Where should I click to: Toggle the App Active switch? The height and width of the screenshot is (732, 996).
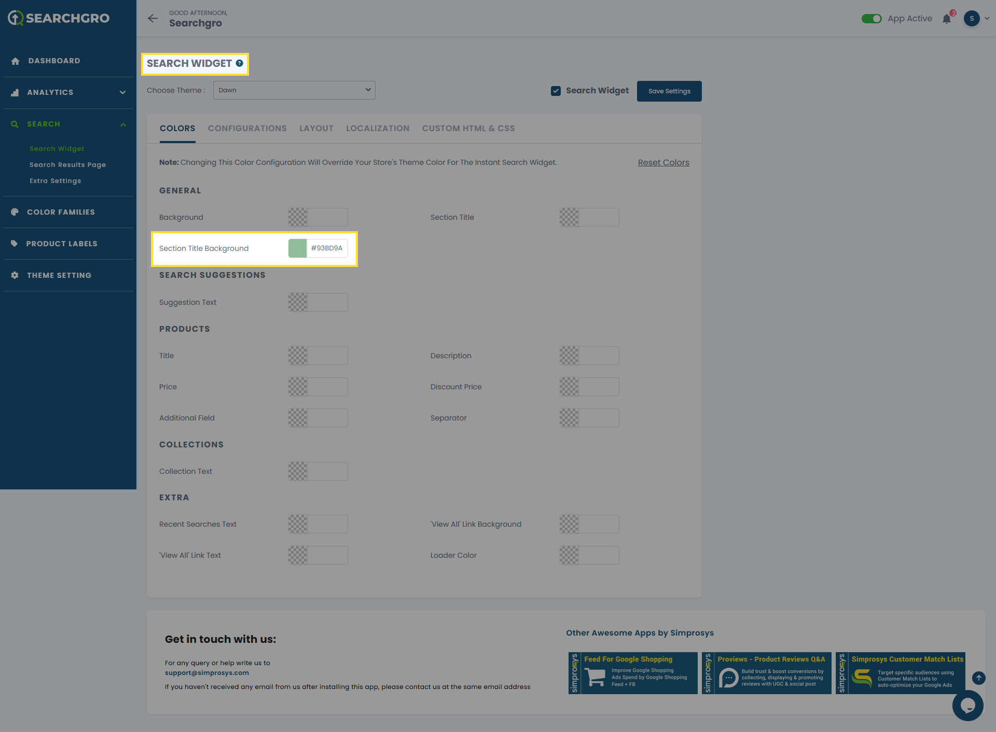click(x=872, y=19)
